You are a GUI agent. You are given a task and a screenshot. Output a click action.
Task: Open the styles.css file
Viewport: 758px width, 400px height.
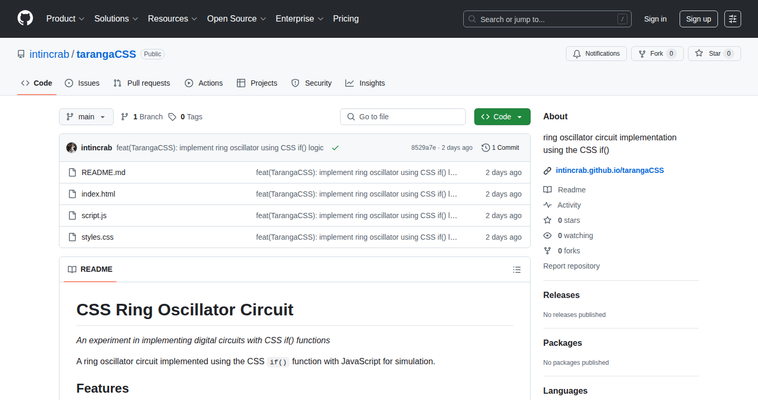97,237
